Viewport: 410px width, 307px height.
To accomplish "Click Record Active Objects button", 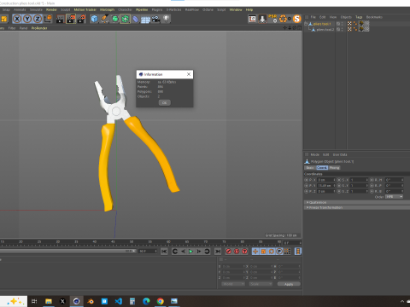I will coord(228,252).
